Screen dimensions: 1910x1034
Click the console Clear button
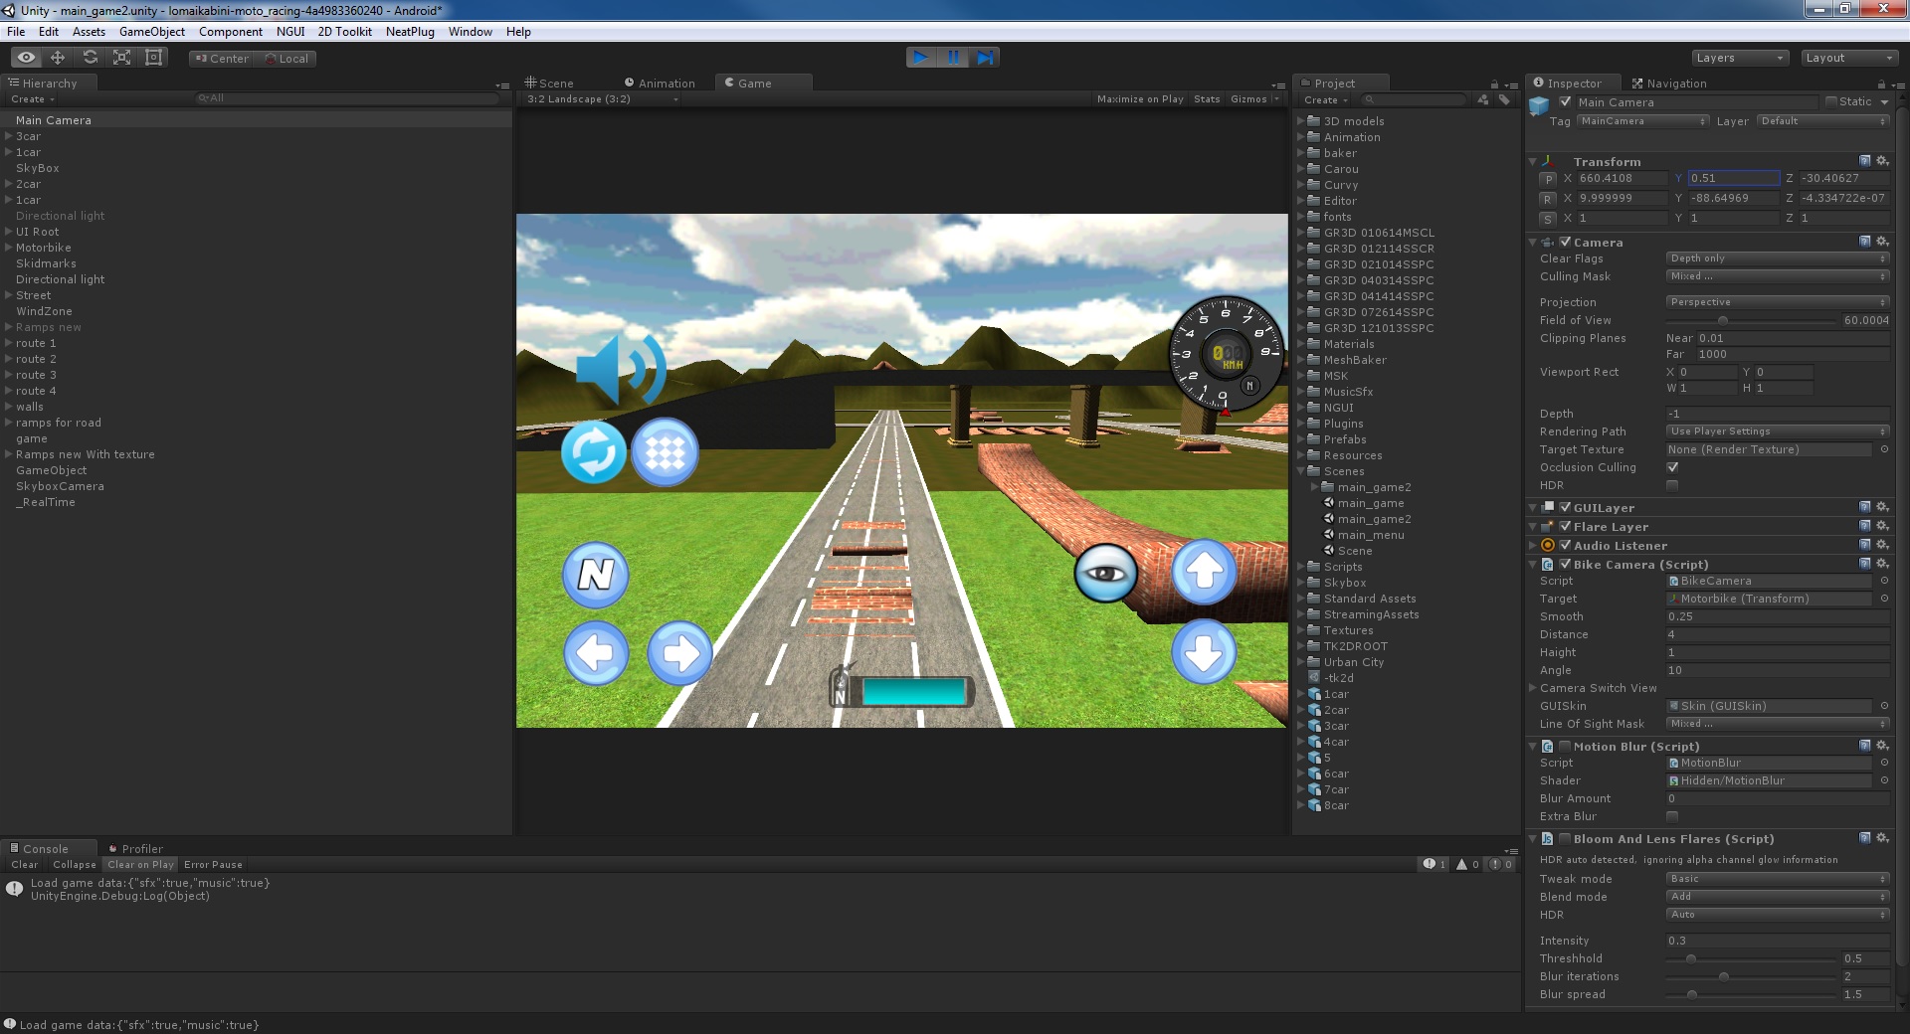[25, 865]
